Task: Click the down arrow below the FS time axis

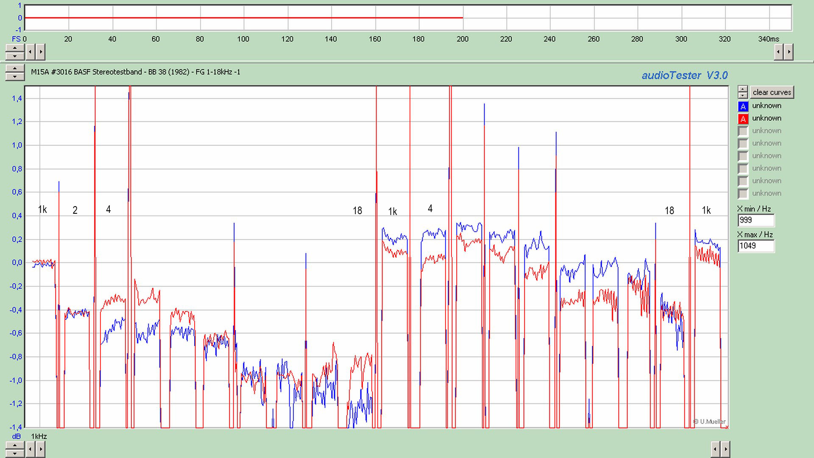Action: click(15, 56)
